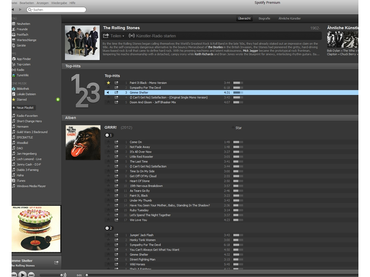Open Postfach inbox in the sidebar
The width and height of the screenshot is (370, 277).
[22, 35]
